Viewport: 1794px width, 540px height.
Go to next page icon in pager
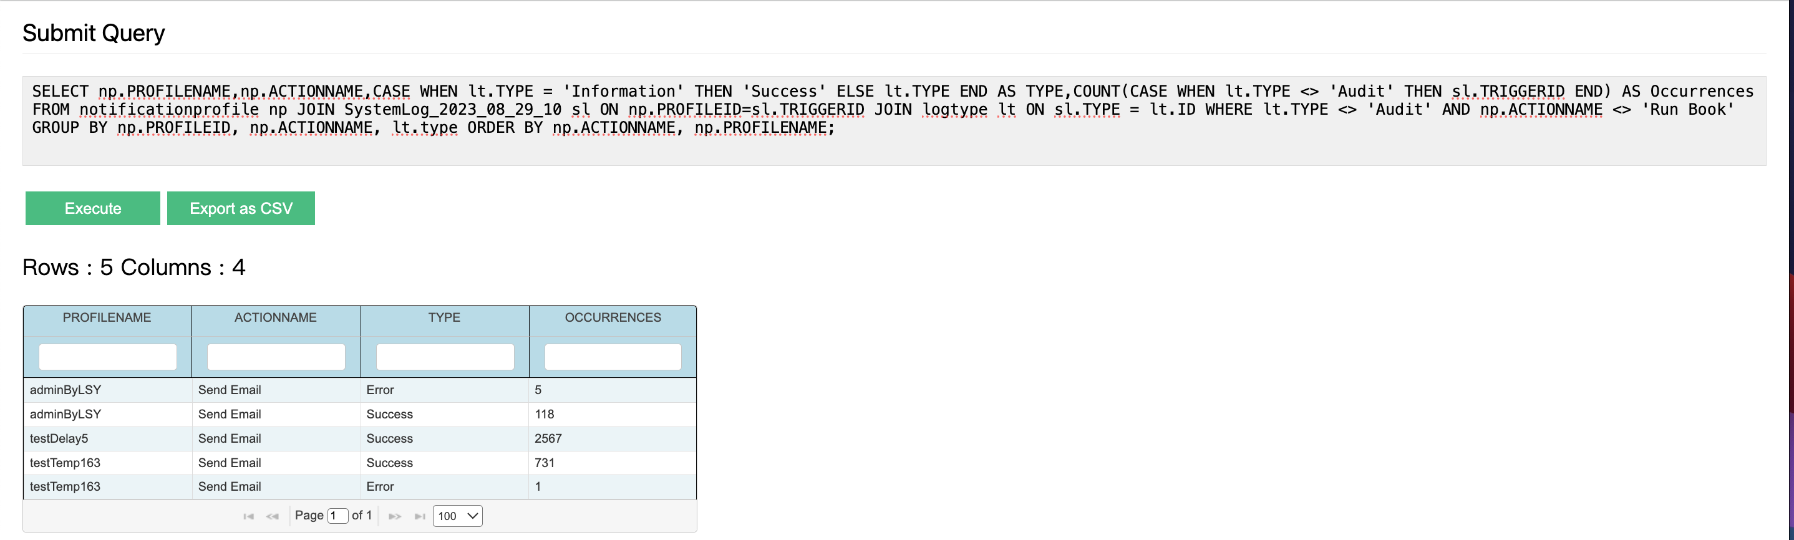[x=395, y=516]
